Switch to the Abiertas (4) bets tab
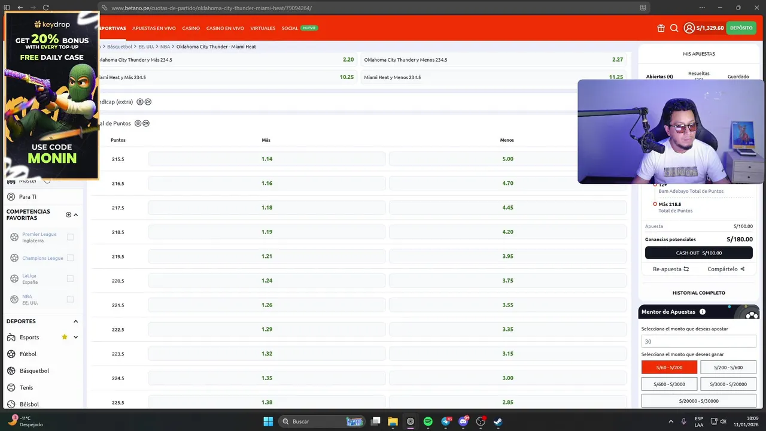The width and height of the screenshot is (766, 431). pyautogui.click(x=659, y=77)
